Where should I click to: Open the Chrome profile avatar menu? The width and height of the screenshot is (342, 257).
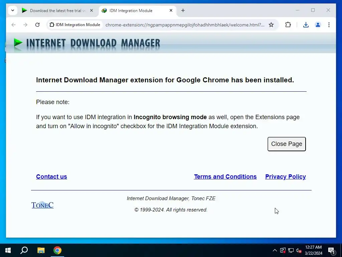[x=318, y=25]
